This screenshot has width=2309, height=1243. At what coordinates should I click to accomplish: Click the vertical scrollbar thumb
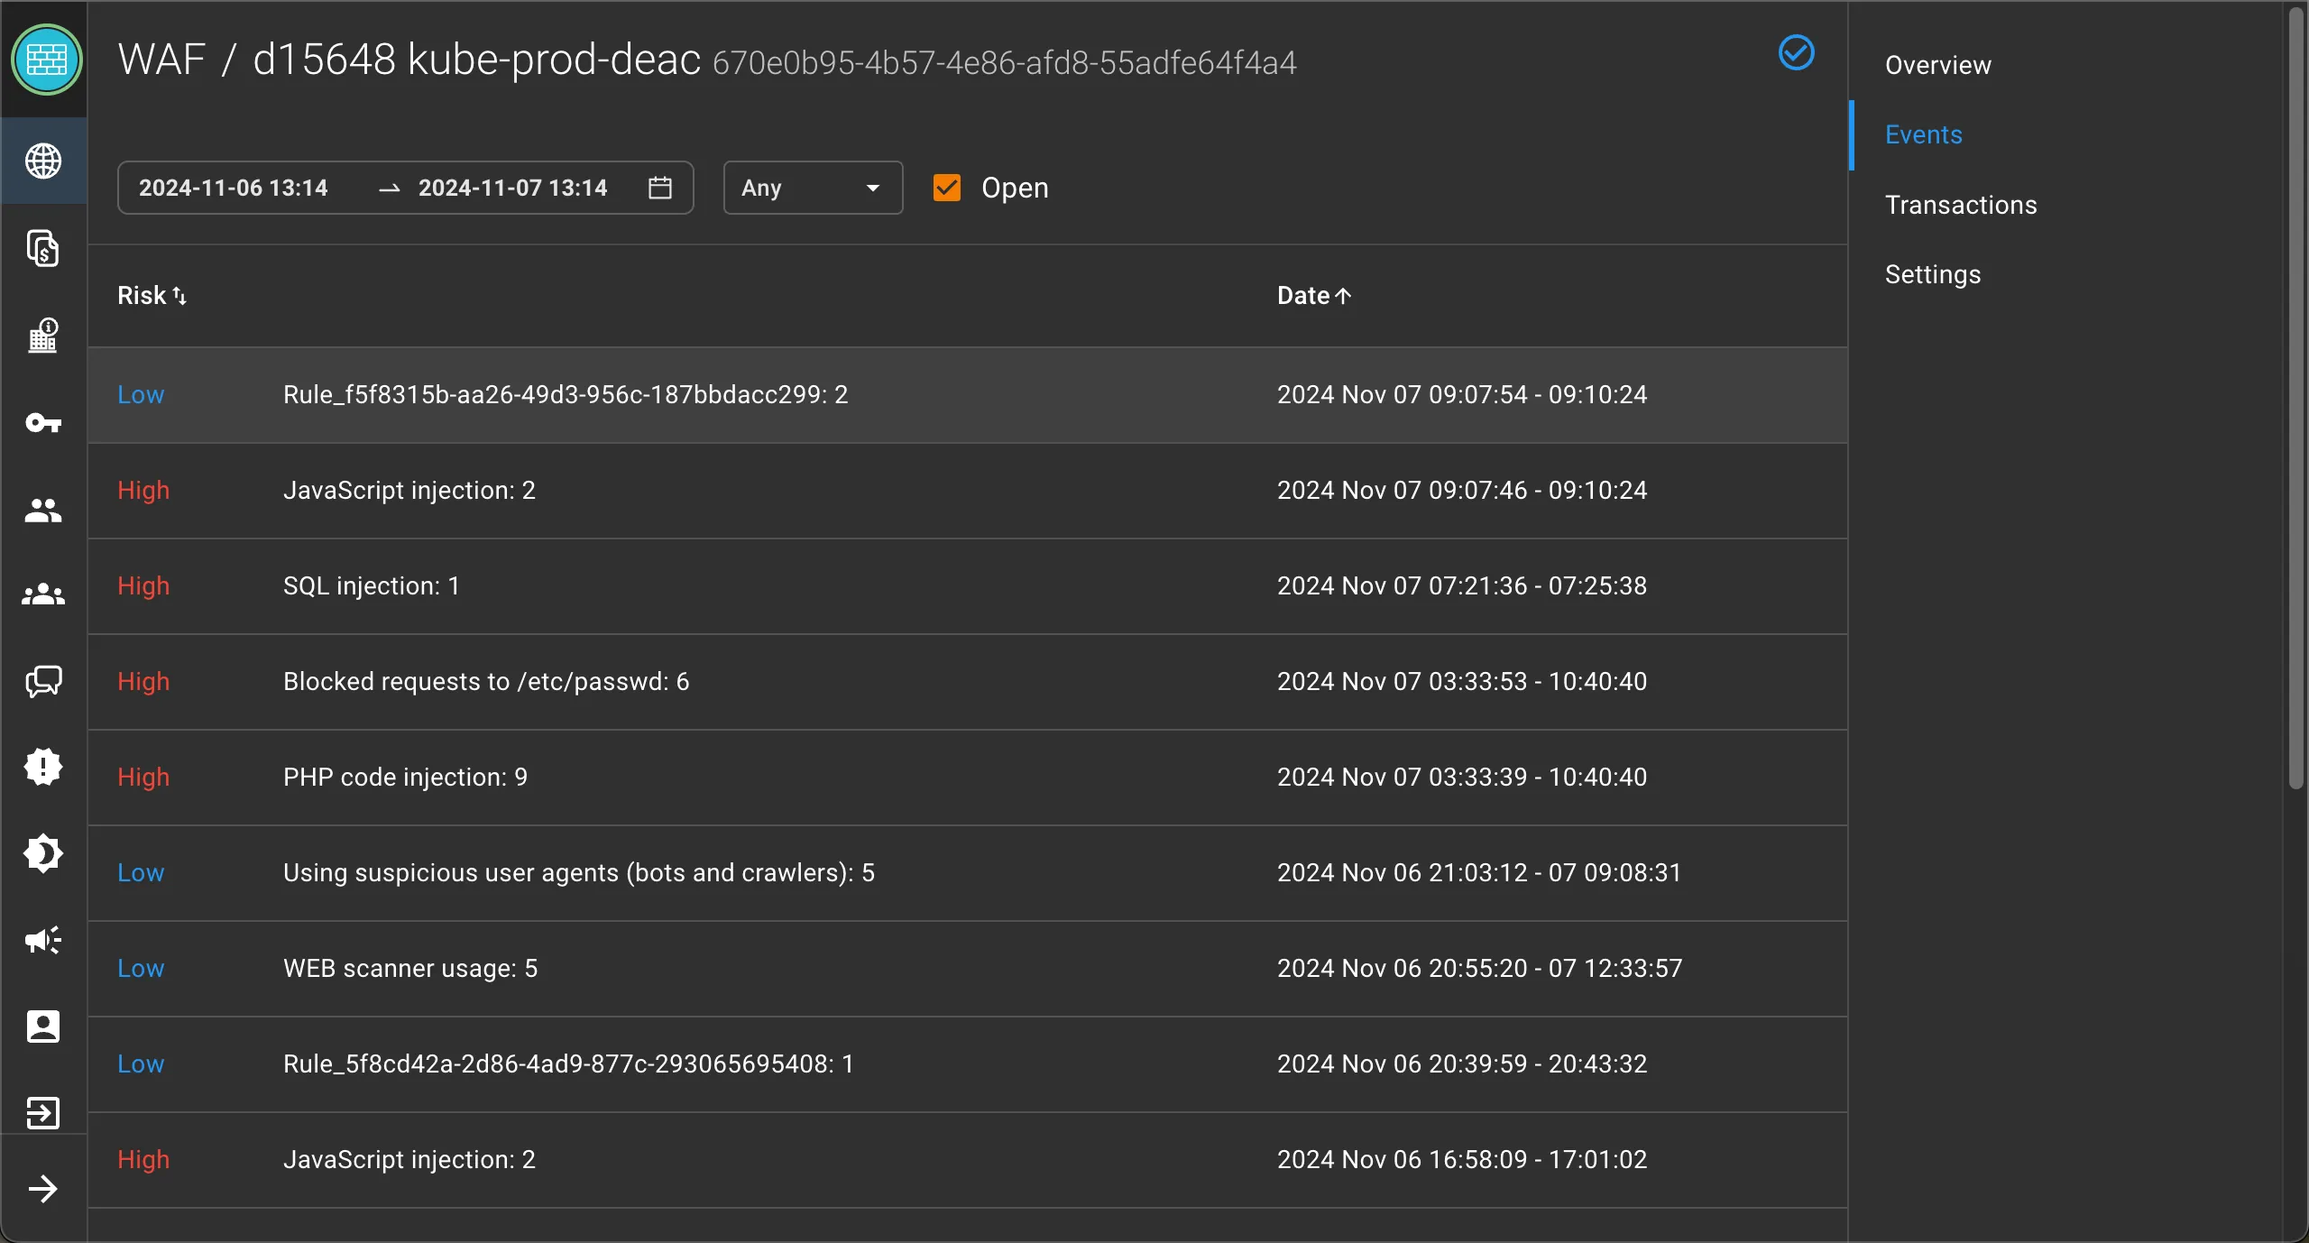click(x=2295, y=397)
